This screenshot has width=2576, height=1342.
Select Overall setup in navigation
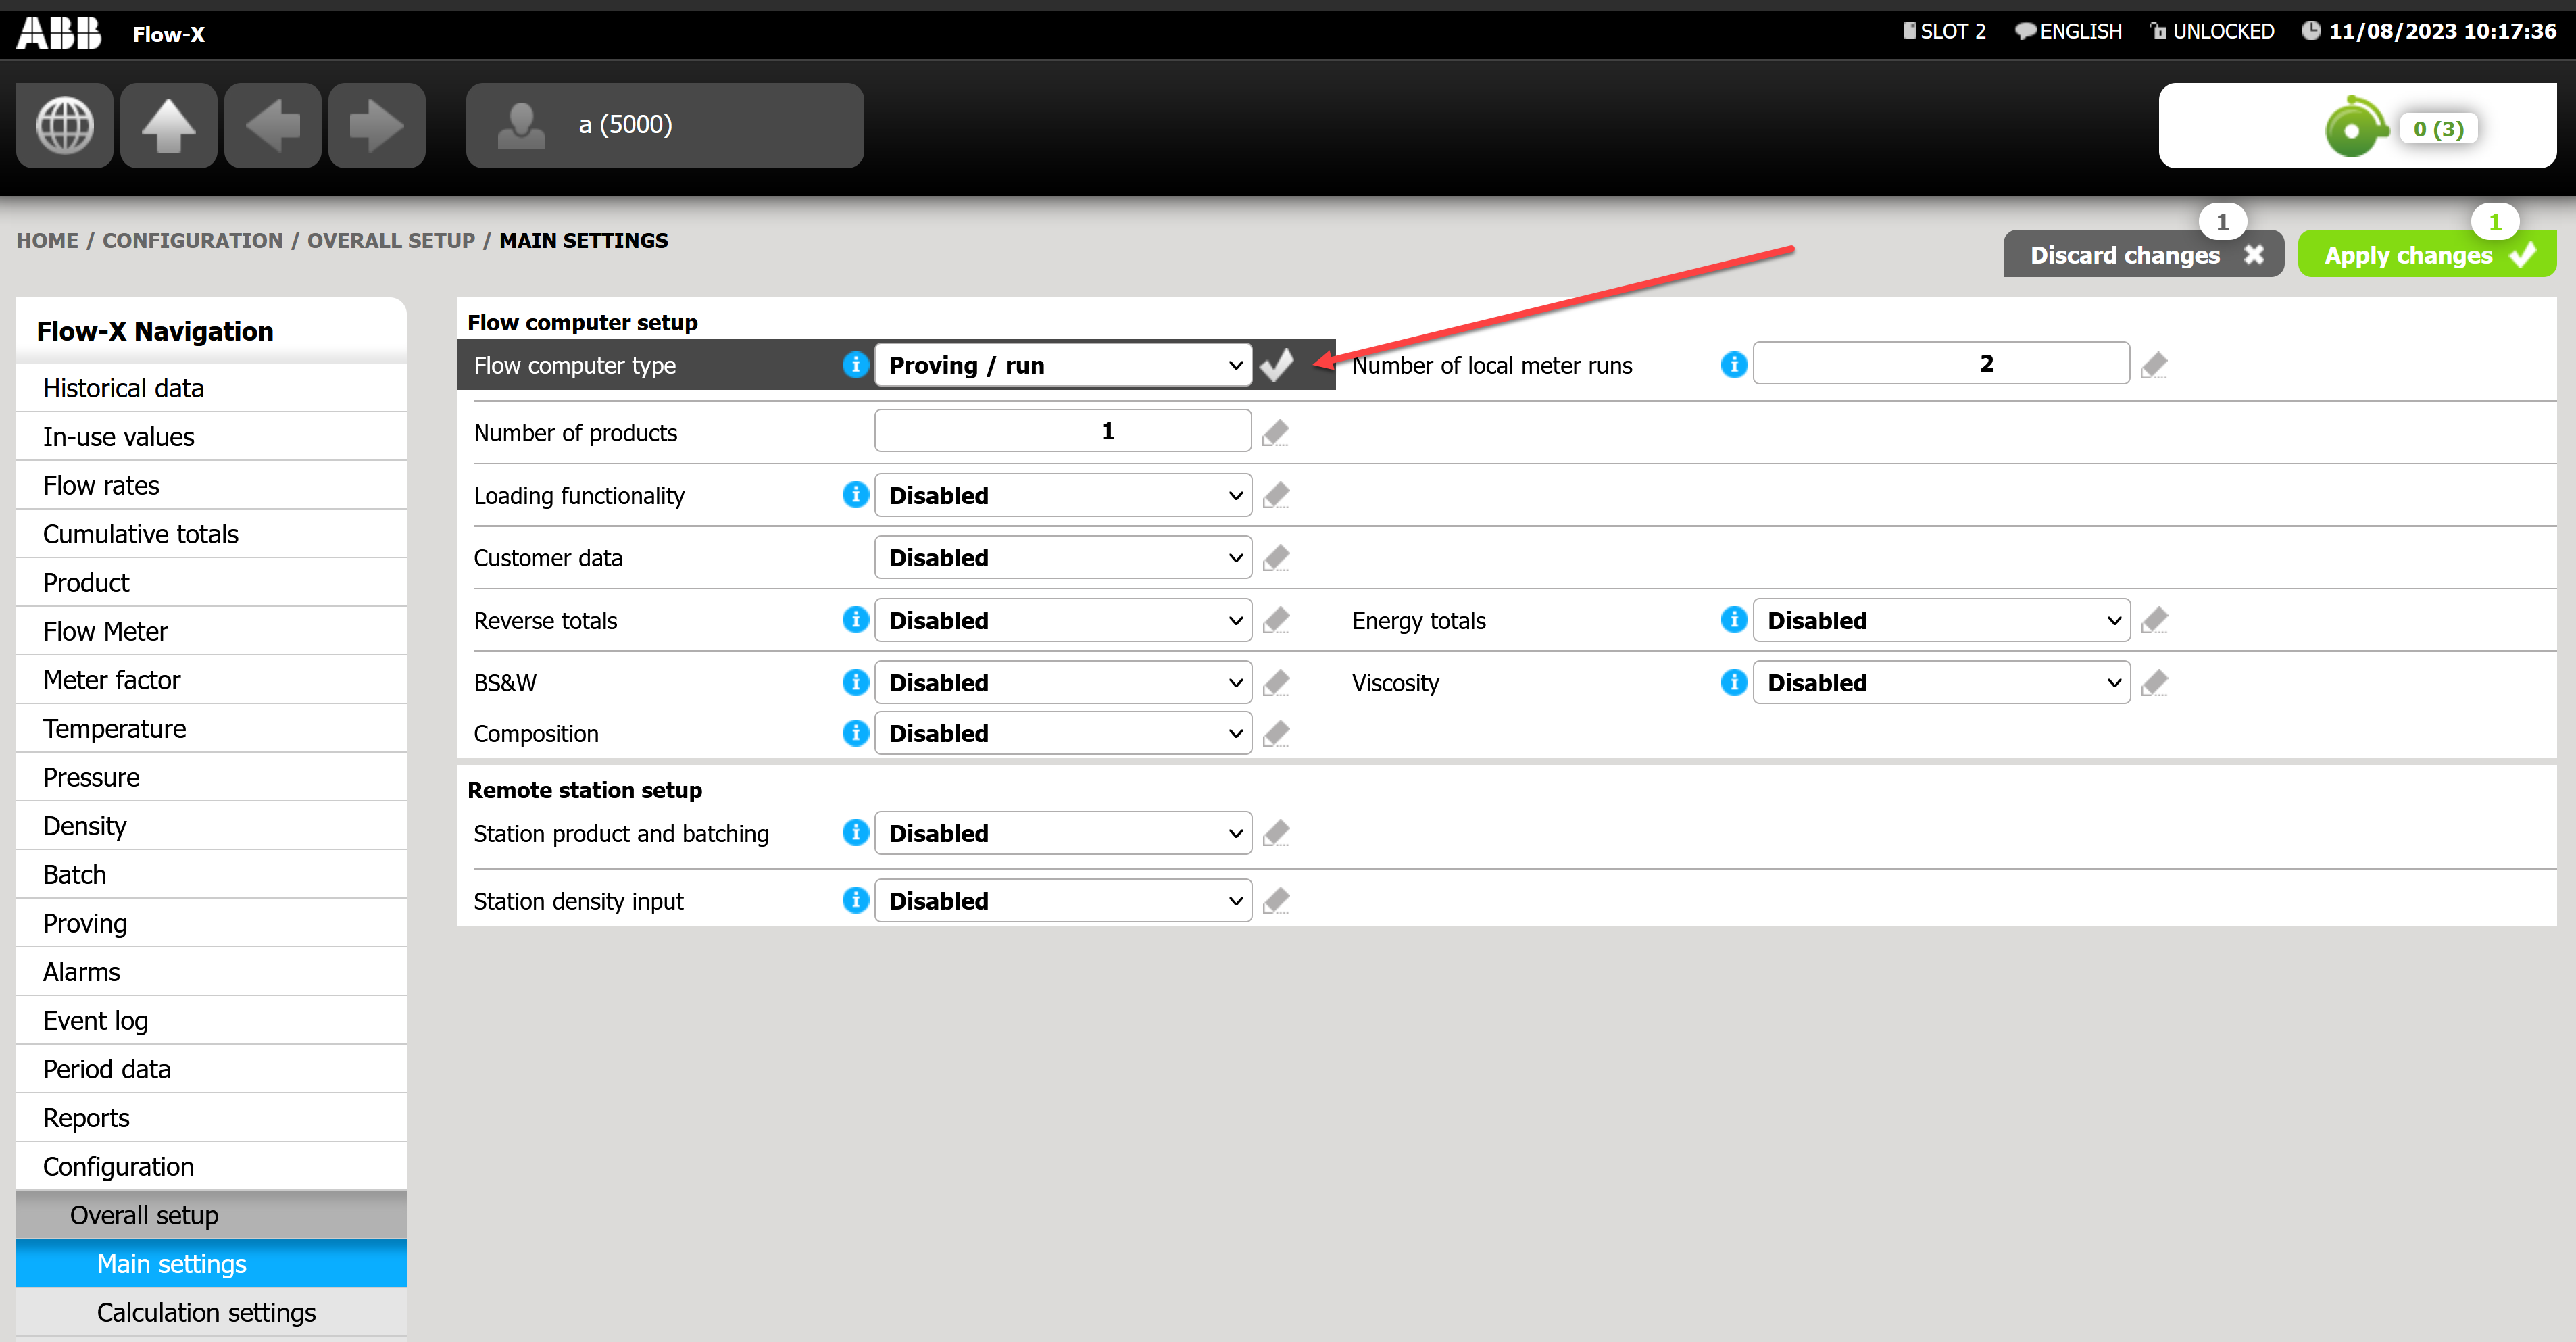click(x=212, y=1215)
